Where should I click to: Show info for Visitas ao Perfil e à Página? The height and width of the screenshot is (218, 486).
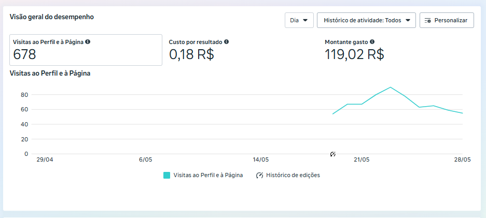click(88, 42)
